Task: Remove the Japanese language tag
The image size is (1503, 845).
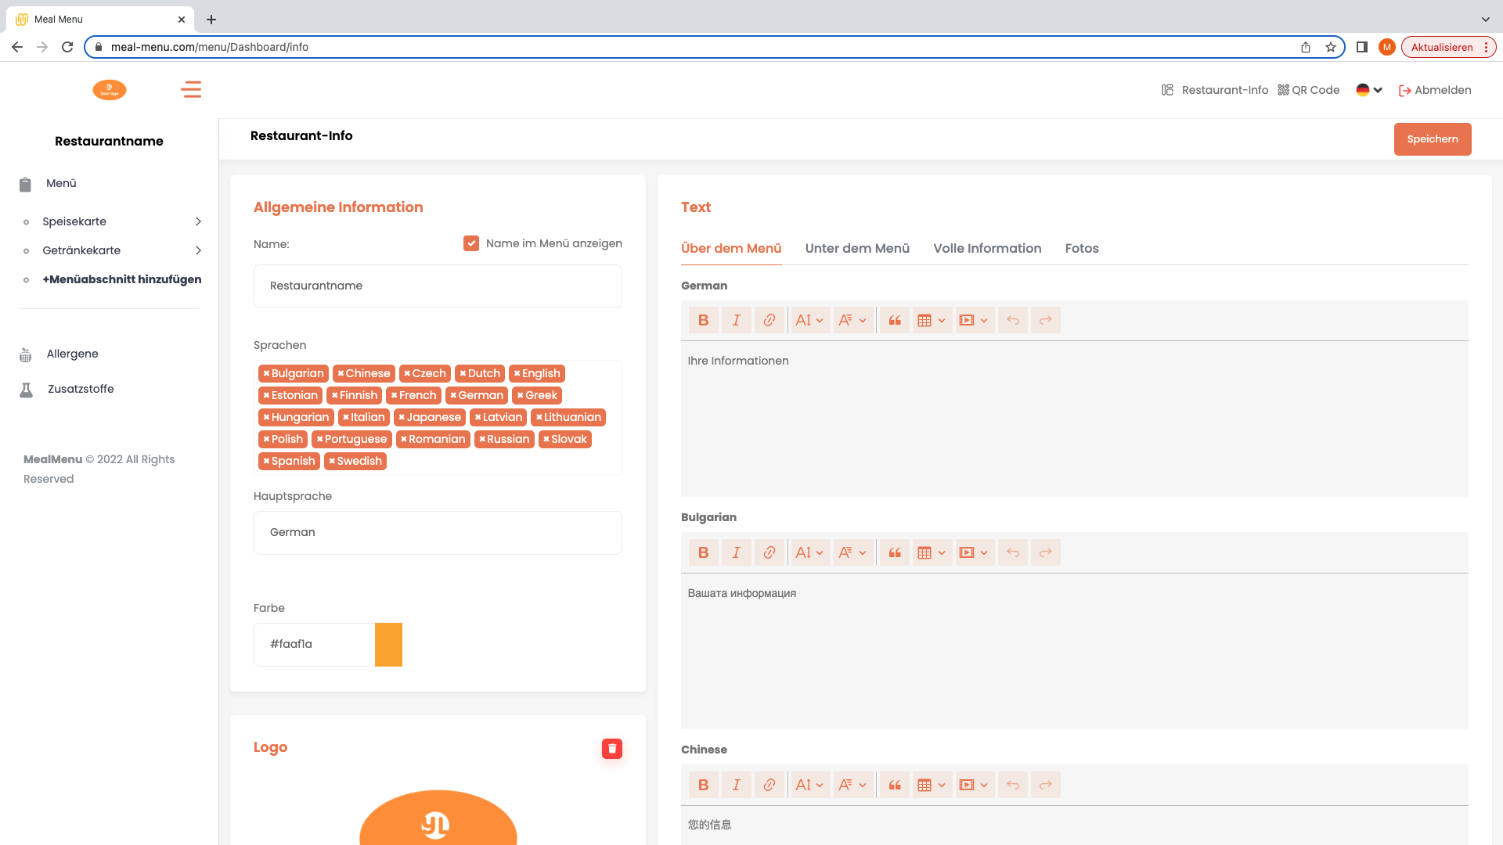Action: click(402, 417)
